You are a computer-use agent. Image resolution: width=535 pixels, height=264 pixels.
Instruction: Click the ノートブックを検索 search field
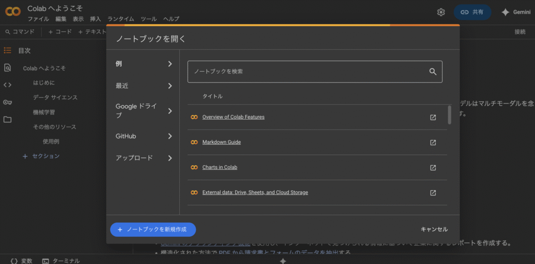tap(315, 72)
